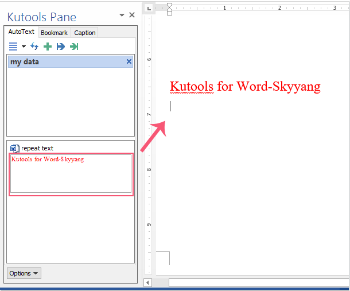Click 'Word-Skyyang' in the document text
This screenshot has width=350, height=291.
(x=278, y=87)
